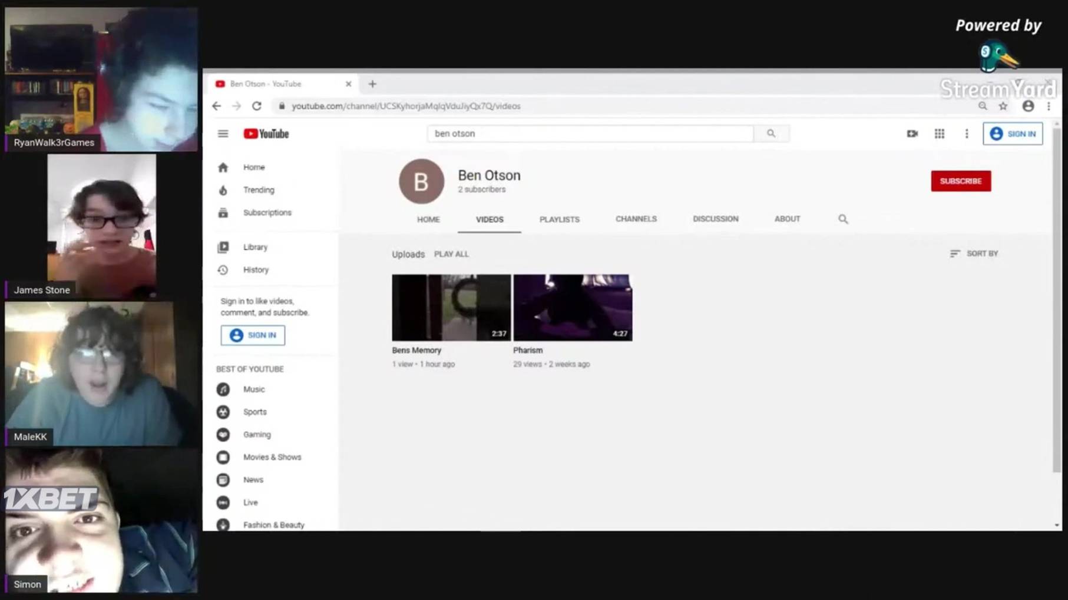Bookmark page using the star icon

(1003, 106)
